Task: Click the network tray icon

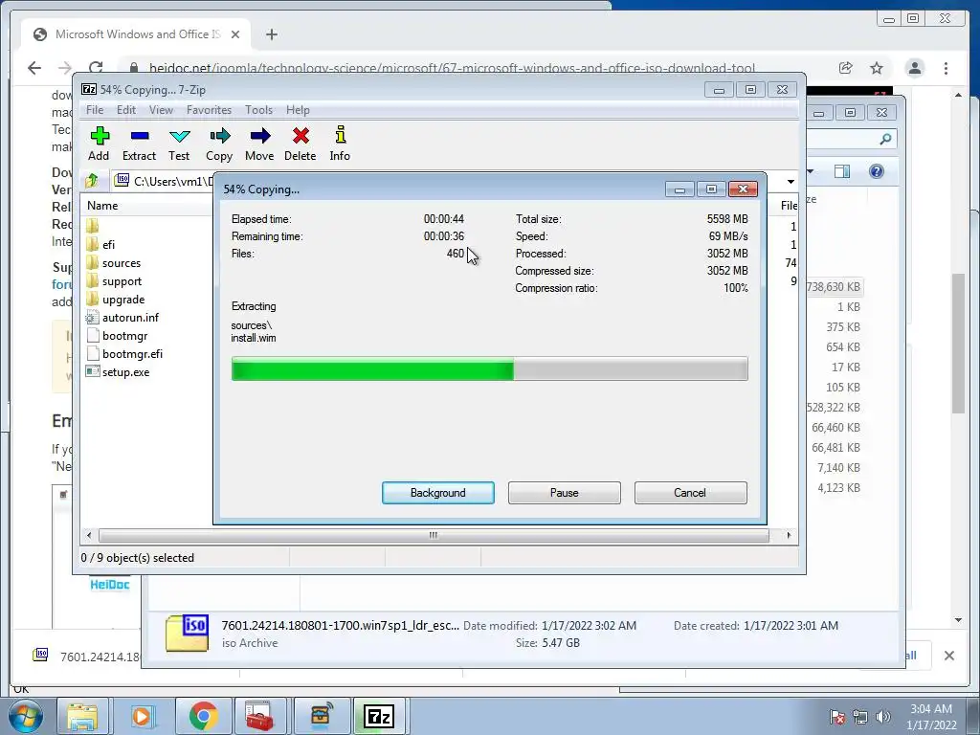Action: (x=860, y=717)
